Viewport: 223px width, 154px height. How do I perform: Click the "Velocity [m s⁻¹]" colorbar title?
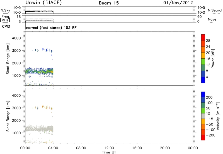click(x=218, y=116)
